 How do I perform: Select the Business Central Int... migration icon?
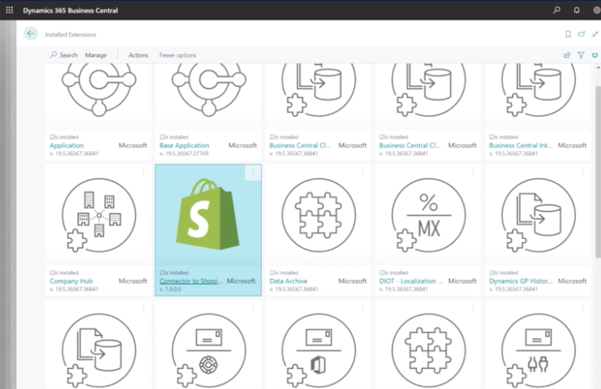[x=538, y=91]
